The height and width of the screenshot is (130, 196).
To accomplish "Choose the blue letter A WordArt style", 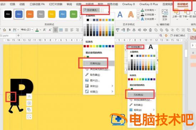I will click(120, 15).
